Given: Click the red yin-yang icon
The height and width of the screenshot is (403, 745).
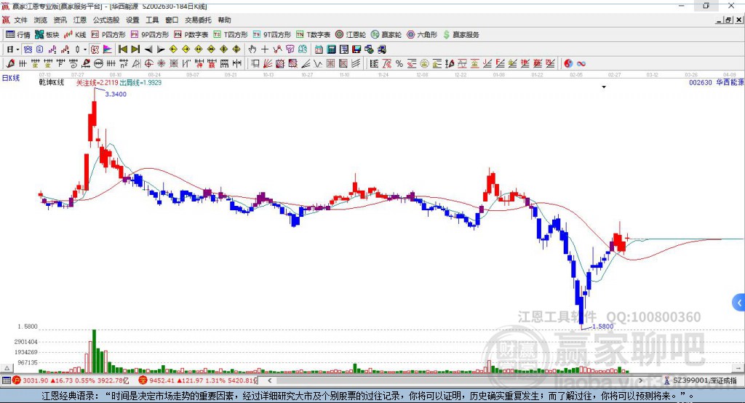Looking at the screenshot, I should 568,64.
